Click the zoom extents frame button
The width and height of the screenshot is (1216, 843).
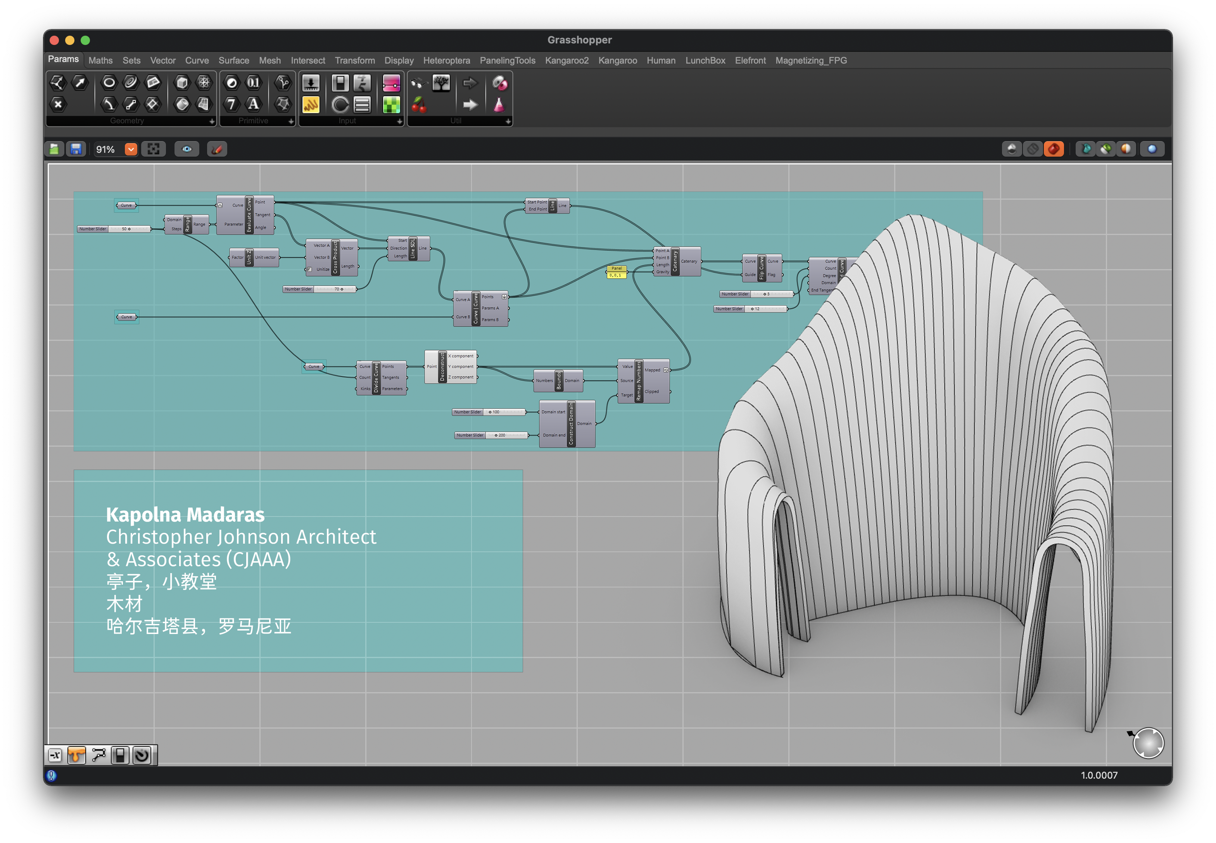pos(153,149)
